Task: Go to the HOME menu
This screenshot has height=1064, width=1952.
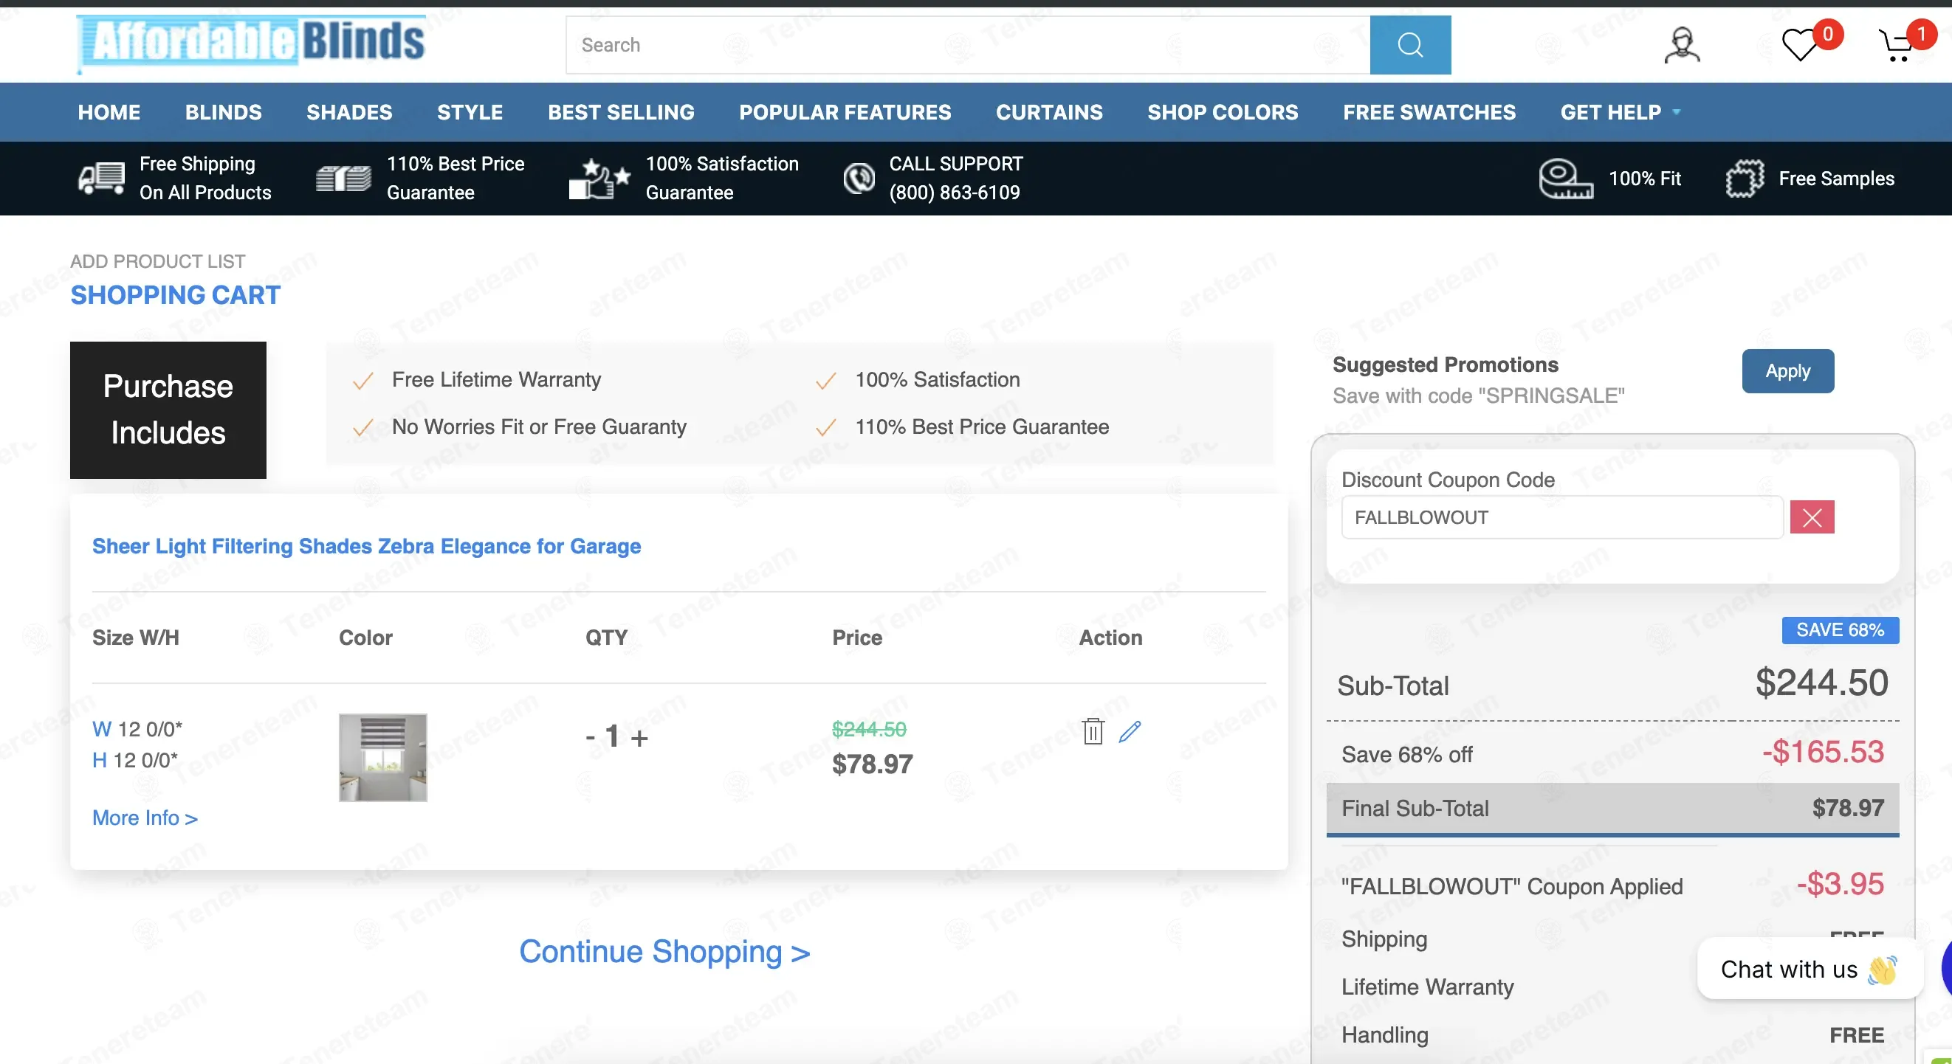Action: click(109, 112)
